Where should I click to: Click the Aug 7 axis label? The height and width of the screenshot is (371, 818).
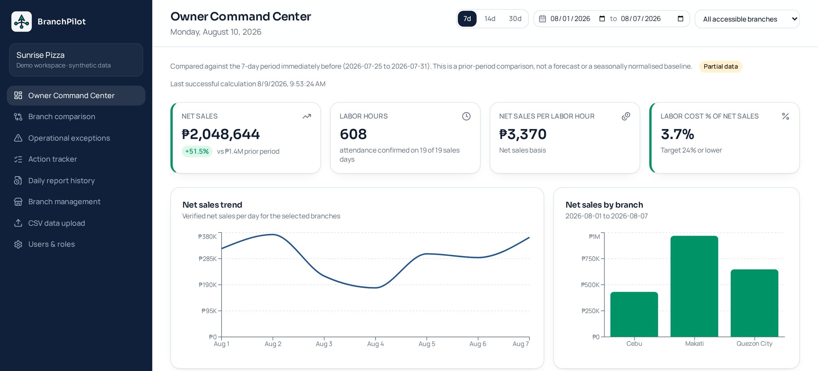521,344
